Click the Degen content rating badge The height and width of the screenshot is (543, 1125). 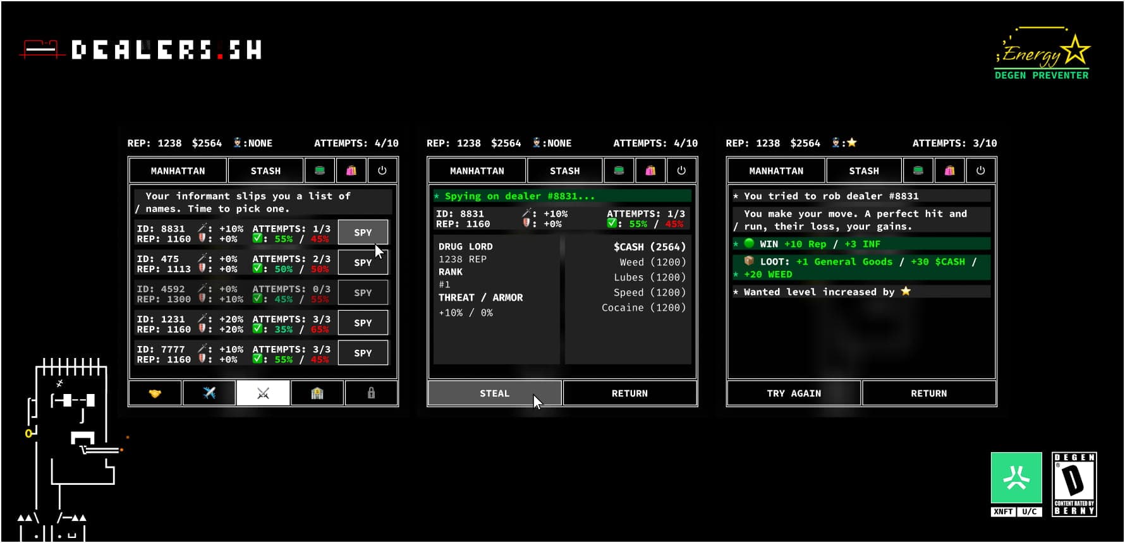[1074, 484]
